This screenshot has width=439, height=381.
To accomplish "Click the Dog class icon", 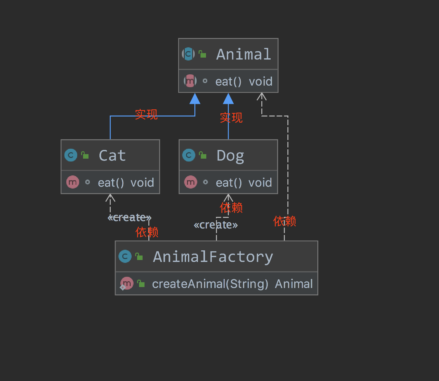I will [x=189, y=155].
